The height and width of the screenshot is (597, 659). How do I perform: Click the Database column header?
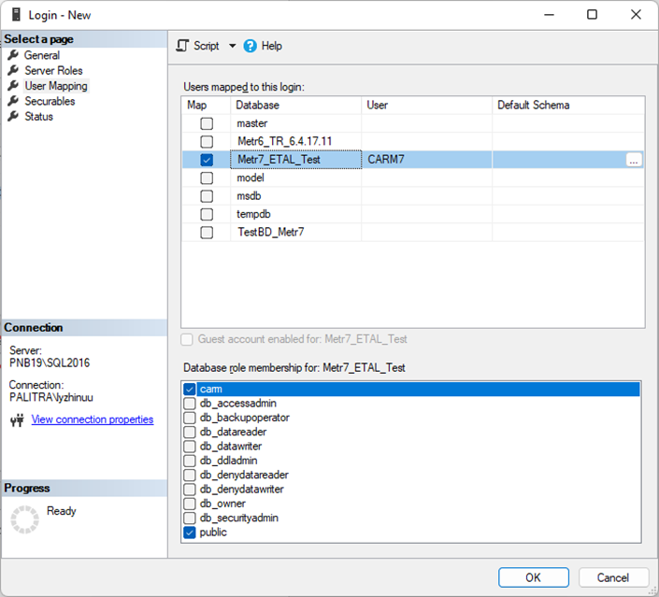(x=296, y=105)
